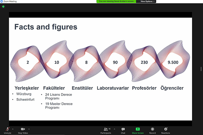
Task: Unmute the microphone
Action: tap(8, 131)
